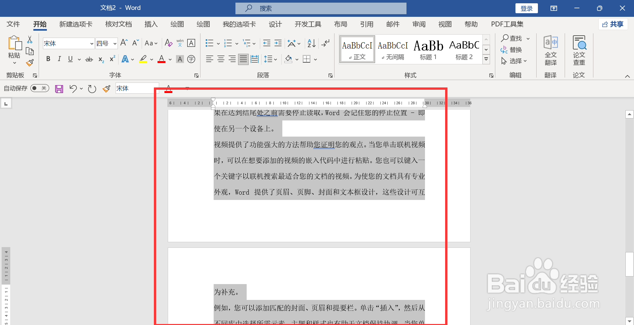
Task: Open the Select (选择) dropdown
Action: tap(514, 61)
